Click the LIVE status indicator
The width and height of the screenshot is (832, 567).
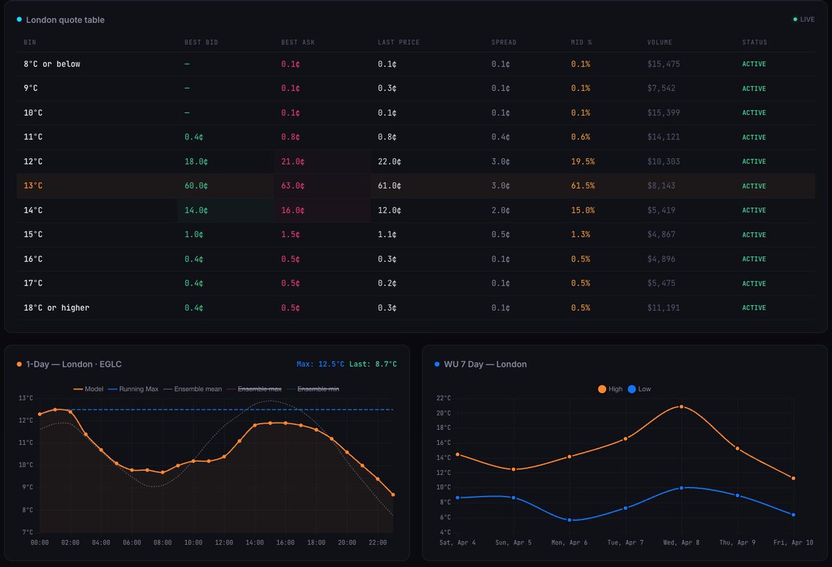coord(804,19)
